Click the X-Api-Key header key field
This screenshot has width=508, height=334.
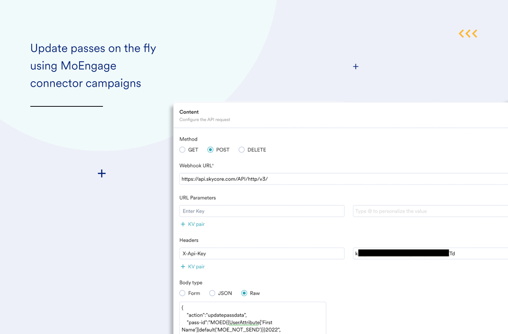coord(262,253)
